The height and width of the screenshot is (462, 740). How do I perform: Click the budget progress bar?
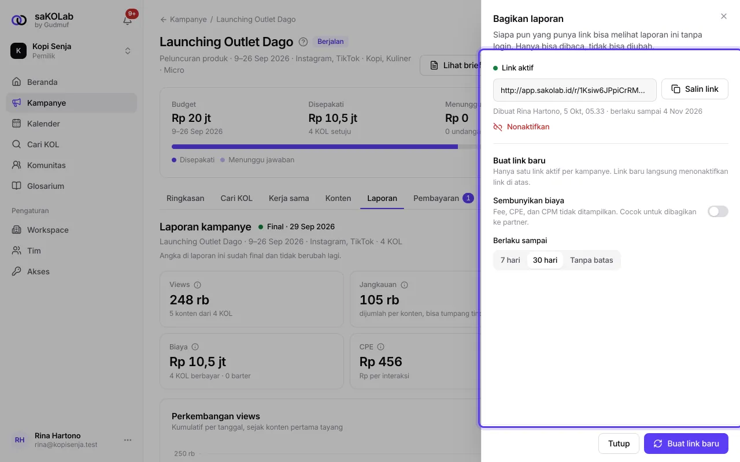326,147
